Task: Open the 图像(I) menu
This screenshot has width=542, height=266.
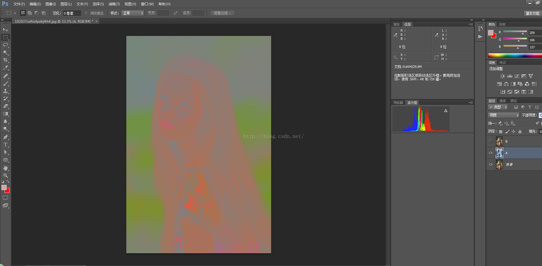Action: [51, 4]
